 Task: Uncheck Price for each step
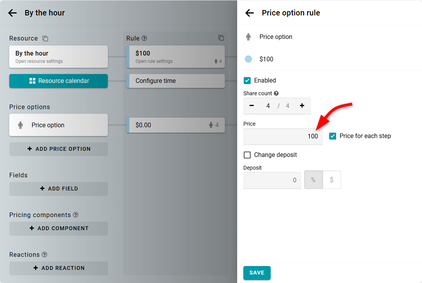[333, 136]
